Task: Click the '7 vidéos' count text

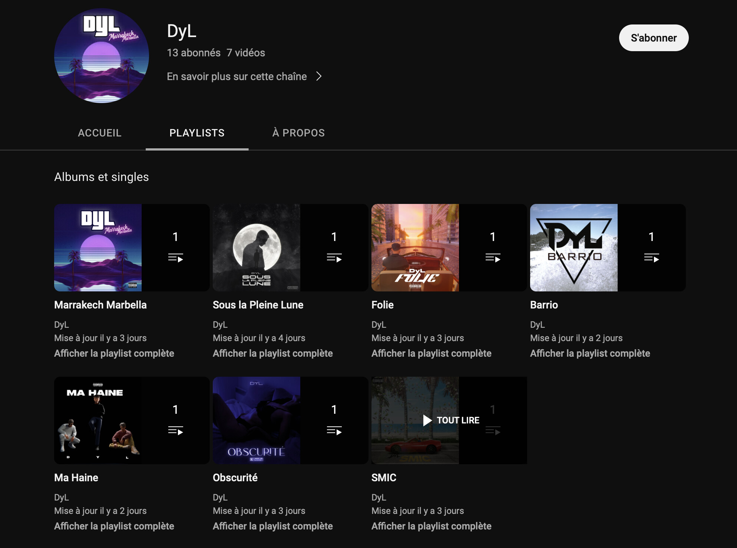Action: (x=246, y=53)
